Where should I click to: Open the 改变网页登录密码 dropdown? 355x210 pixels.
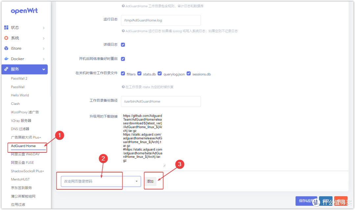click(136, 181)
